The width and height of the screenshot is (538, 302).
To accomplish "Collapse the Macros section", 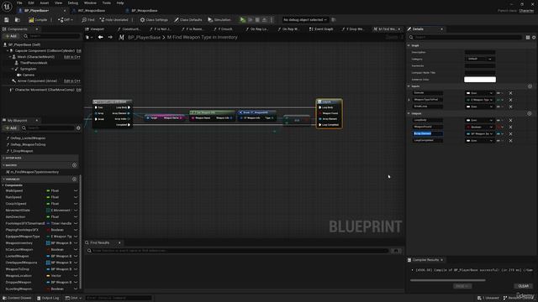I will pos(3,165).
